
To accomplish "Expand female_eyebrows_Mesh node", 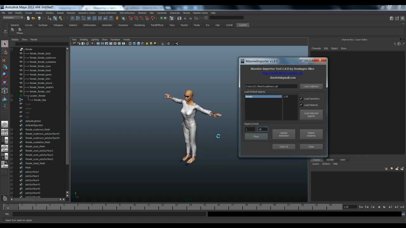I will tap(12, 130).
